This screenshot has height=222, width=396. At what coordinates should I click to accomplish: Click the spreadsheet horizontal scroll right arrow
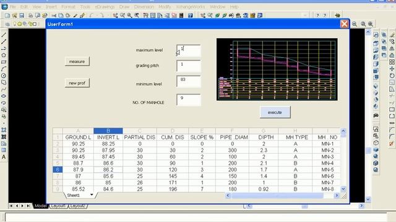[337, 195]
